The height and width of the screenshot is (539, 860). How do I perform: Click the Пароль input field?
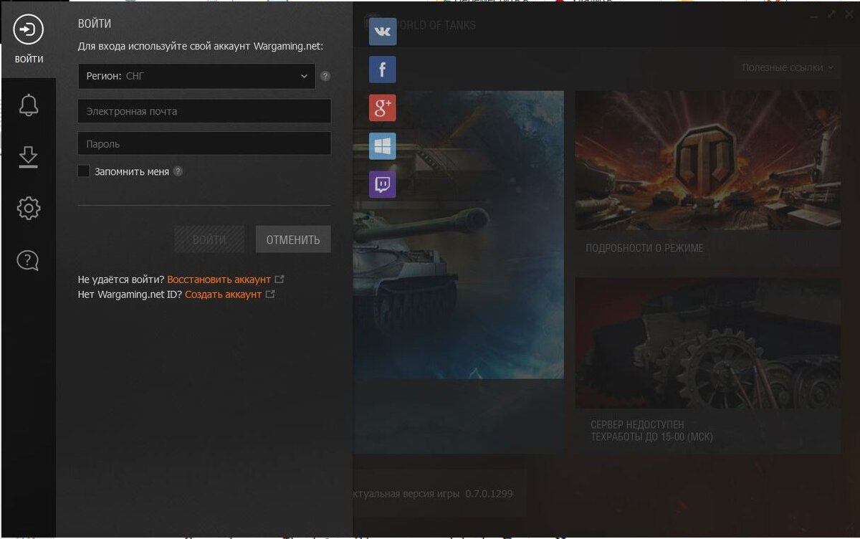pos(204,143)
